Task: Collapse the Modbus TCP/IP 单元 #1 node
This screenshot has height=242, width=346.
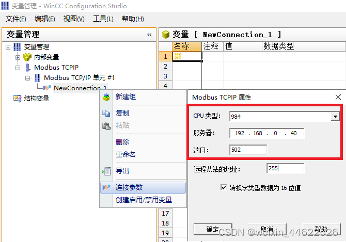Action: [27, 78]
